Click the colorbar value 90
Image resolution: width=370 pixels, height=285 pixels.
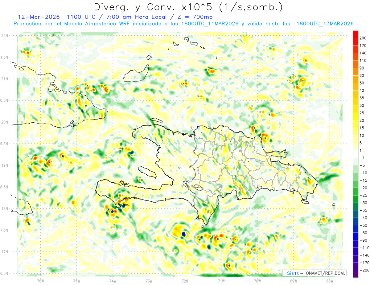point(362,68)
